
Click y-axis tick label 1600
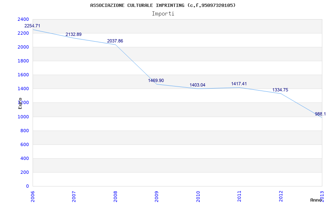[23, 75]
